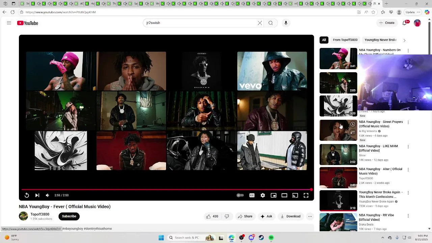
Task: Open options for This Month Confessions
Action: coord(408,193)
